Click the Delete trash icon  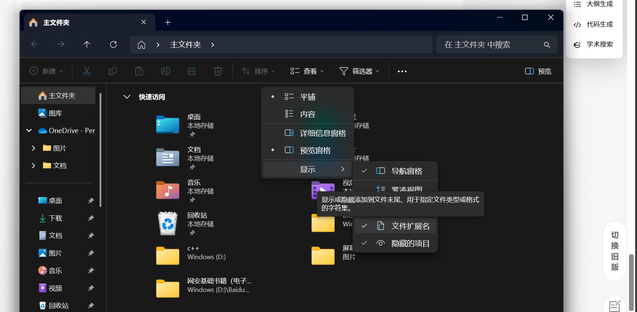[x=218, y=71]
